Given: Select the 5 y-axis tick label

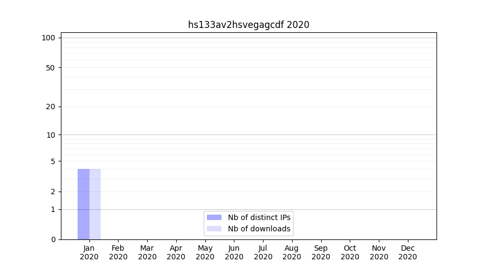Looking at the screenshot, I should [x=53, y=161].
